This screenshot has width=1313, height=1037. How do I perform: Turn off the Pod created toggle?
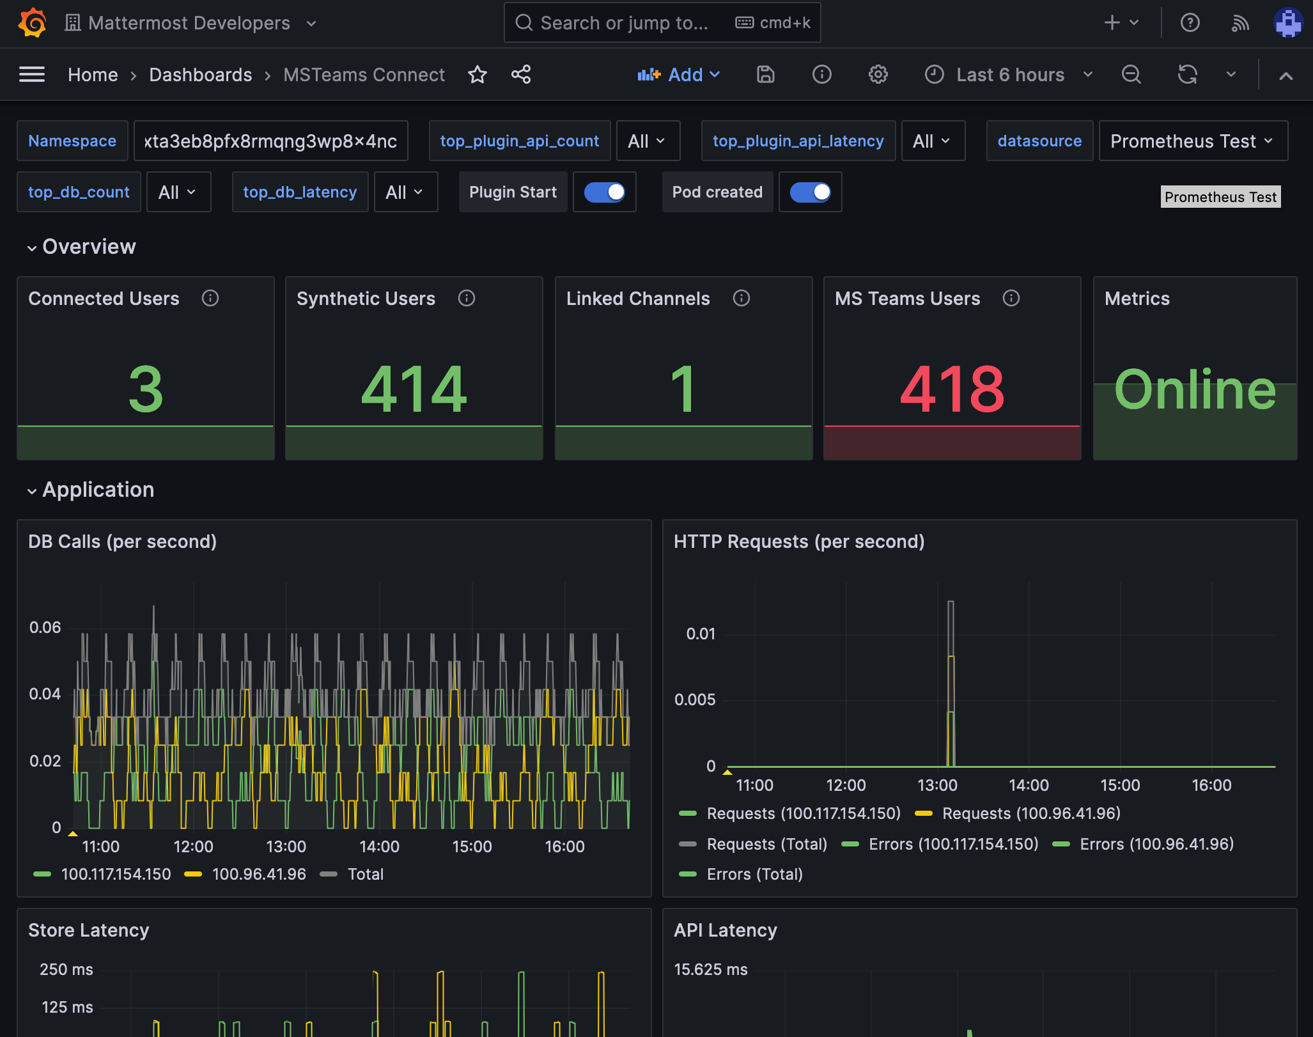tap(811, 192)
